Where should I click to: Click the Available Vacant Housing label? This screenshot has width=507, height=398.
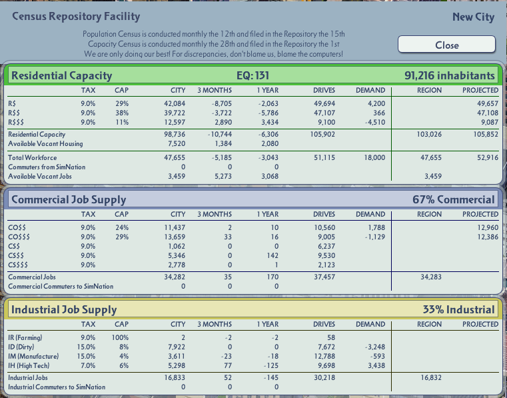coord(45,144)
